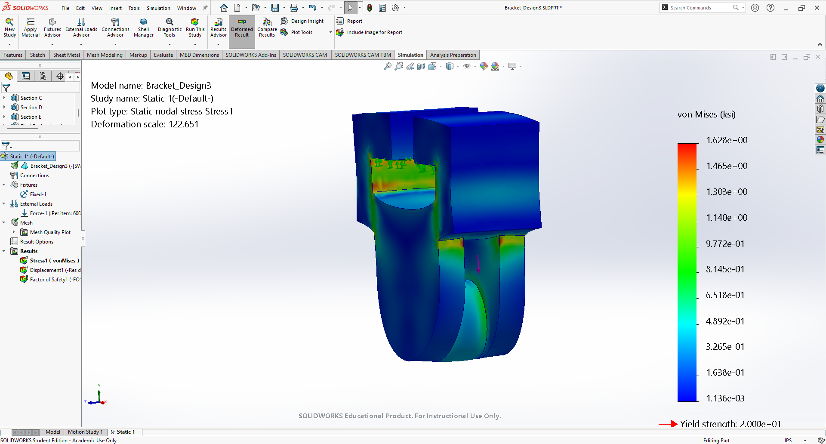
Task: Switch to SOLIDWORKS CAM tab
Action: (x=305, y=55)
